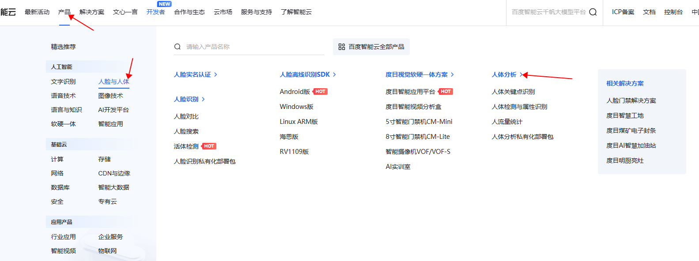Open the 控制台 link
The width and height of the screenshot is (699, 261).
[x=673, y=12]
